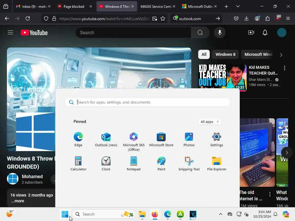Screen dimensions: 295x221
Task: Open the Clock app
Action: 106,163
